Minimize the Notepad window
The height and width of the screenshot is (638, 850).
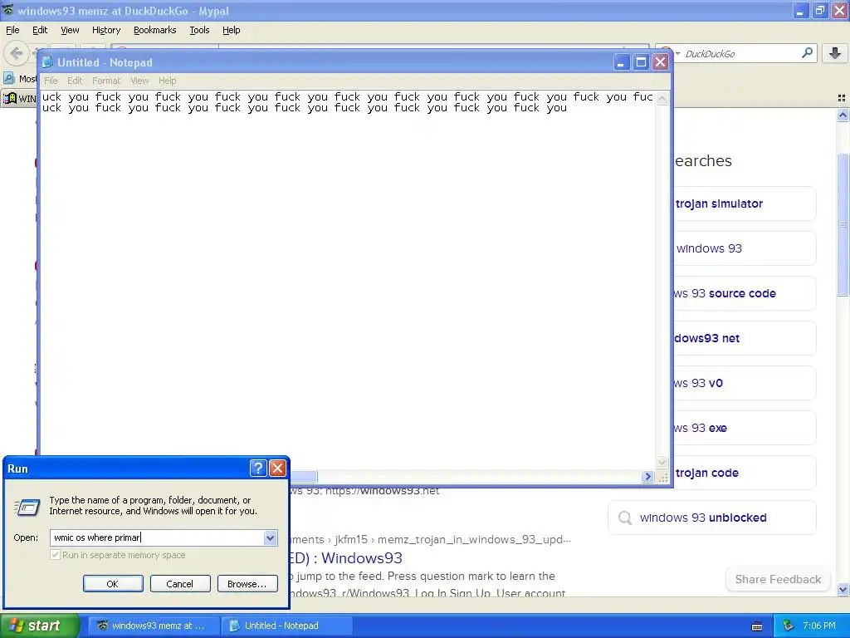[x=621, y=62]
